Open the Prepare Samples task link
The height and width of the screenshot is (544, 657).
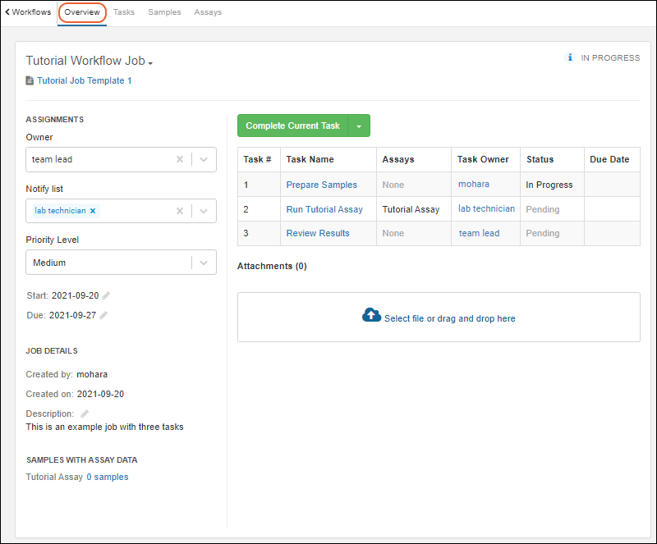(321, 185)
